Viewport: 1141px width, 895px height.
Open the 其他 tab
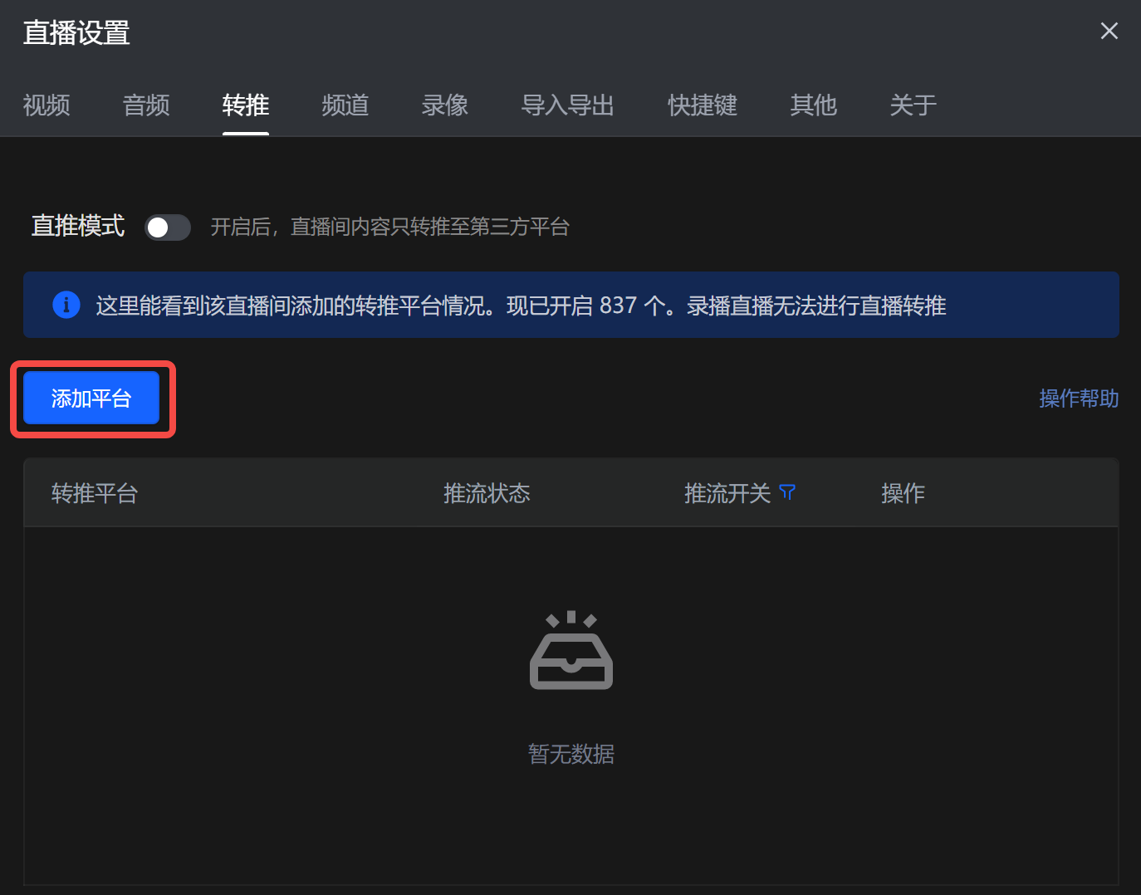[814, 105]
